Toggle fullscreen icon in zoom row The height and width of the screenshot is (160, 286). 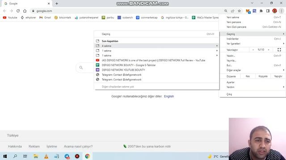279,50
